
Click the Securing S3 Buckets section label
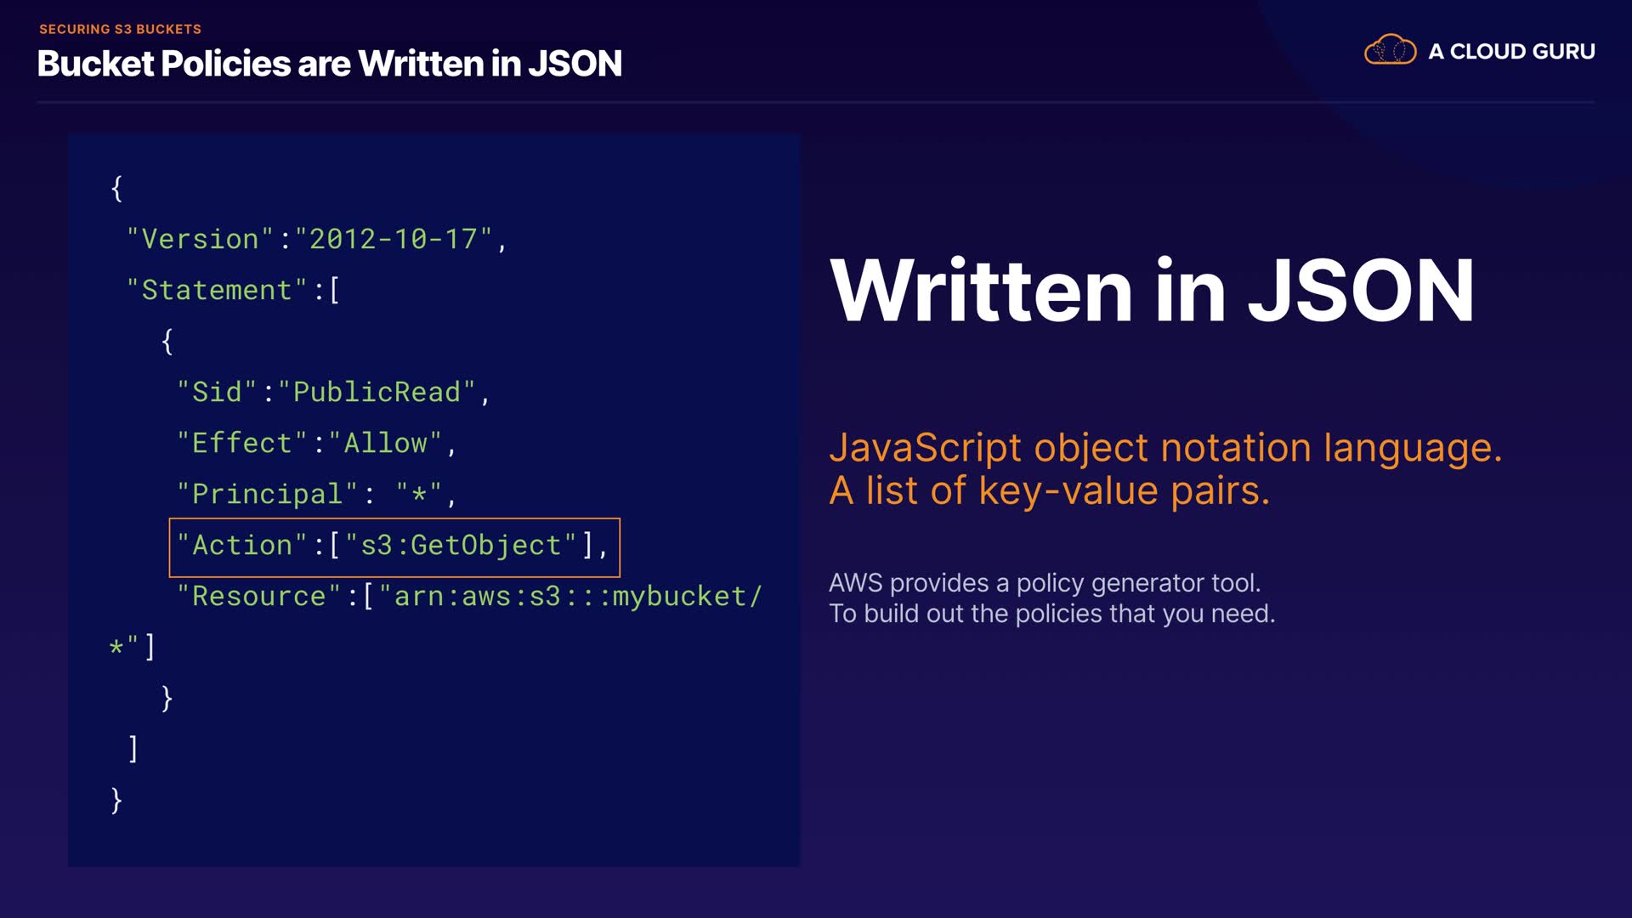point(120,29)
